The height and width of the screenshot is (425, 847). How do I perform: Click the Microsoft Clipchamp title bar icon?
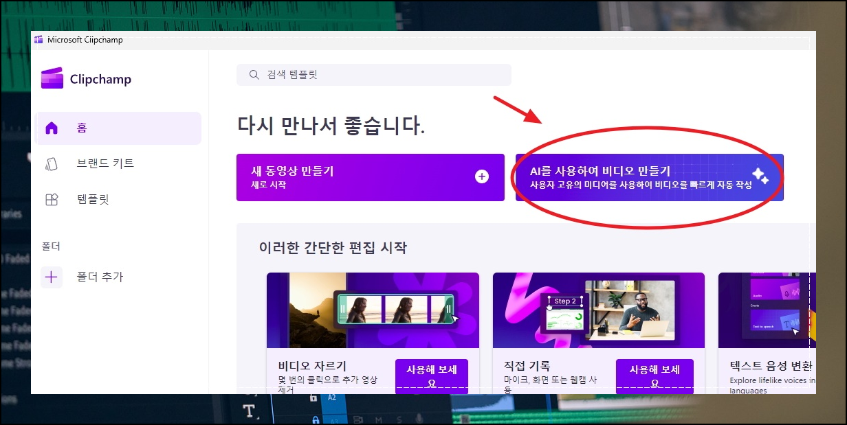(x=38, y=40)
